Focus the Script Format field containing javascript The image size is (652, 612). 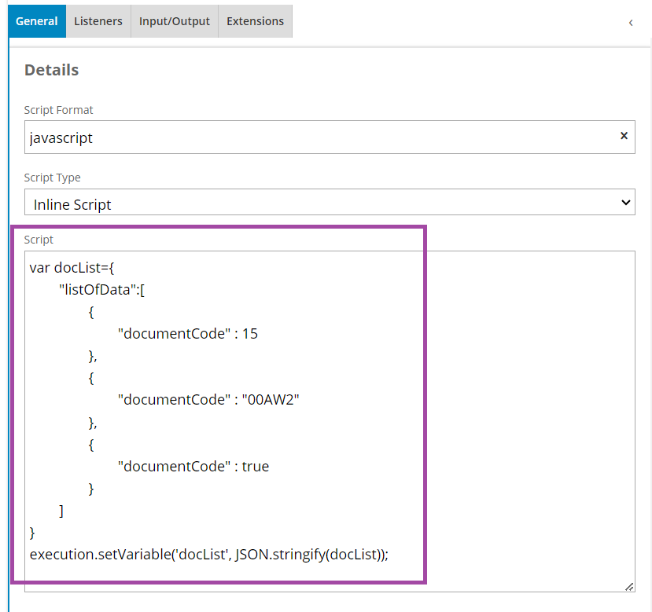[315, 137]
